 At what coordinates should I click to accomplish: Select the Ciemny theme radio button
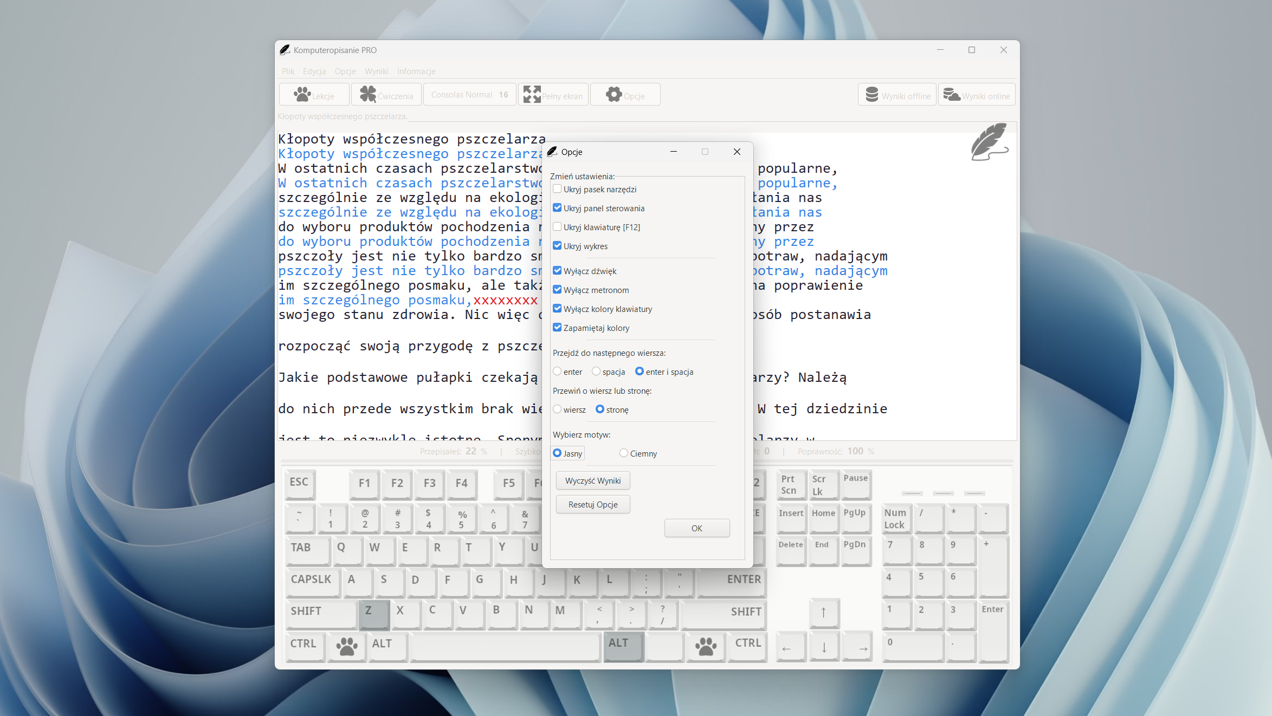624,453
